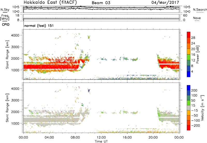This screenshot has height=143, width=207.
Task: Click the red top segment of Power colorbar
Action: click(x=189, y=35)
